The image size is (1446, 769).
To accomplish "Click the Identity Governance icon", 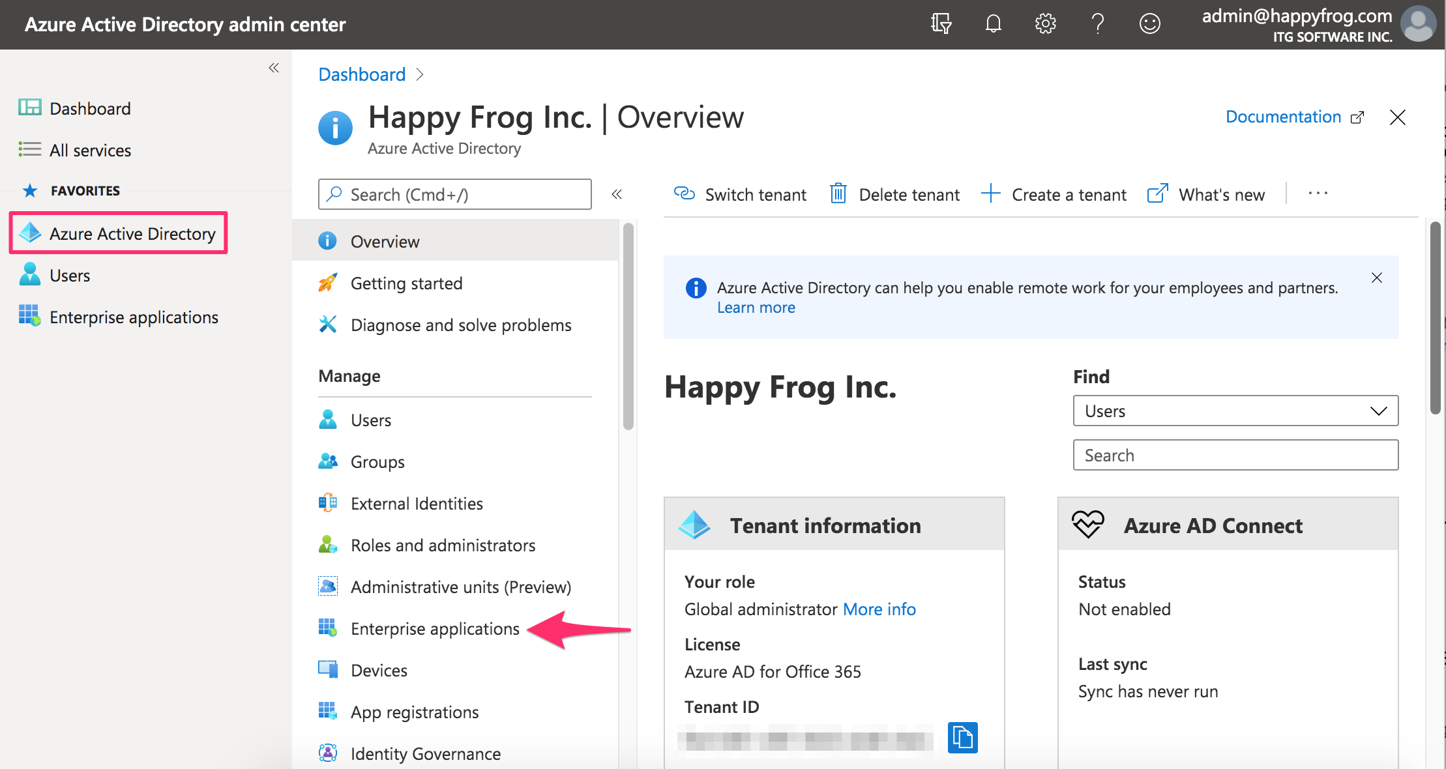I will [x=327, y=753].
